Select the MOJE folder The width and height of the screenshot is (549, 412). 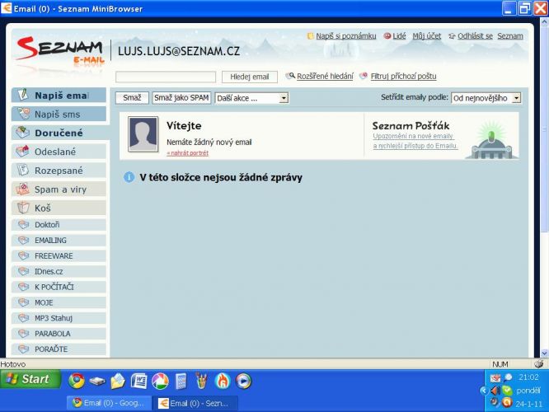coord(59,302)
